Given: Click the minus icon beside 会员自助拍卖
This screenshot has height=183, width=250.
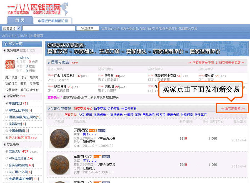Looking at the screenshot, I should [x=7, y=165].
